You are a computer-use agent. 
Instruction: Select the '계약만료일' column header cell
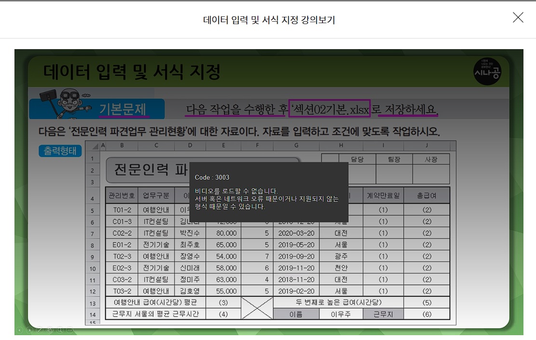point(383,196)
